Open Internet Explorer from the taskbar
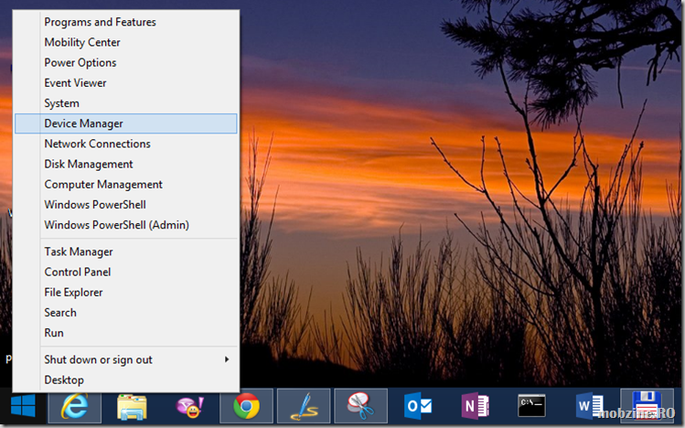This screenshot has width=685, height=428. (x=74, y=405)
